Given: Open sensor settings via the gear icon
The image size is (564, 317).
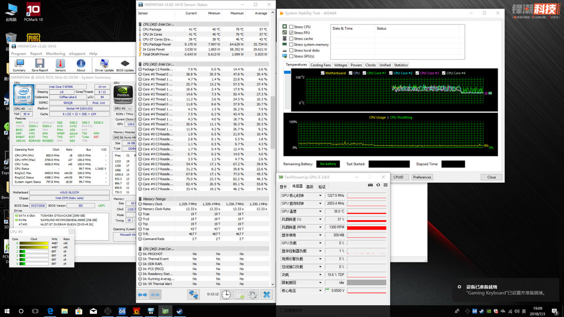Looking at the screenshot, I should click(253, 294).
